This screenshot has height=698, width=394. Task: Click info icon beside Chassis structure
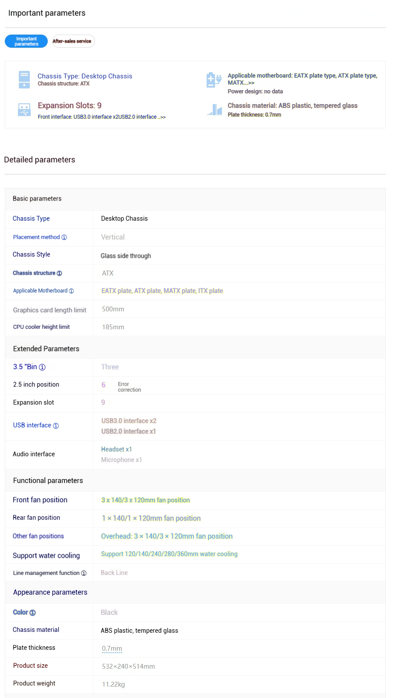60,273
